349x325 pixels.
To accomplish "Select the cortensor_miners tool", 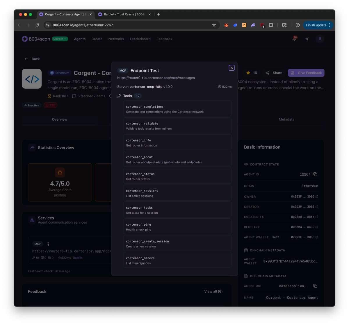I will click(x=177, y=260).
